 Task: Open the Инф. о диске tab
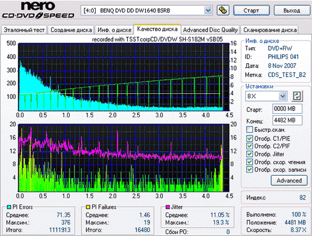pos(114,30)
